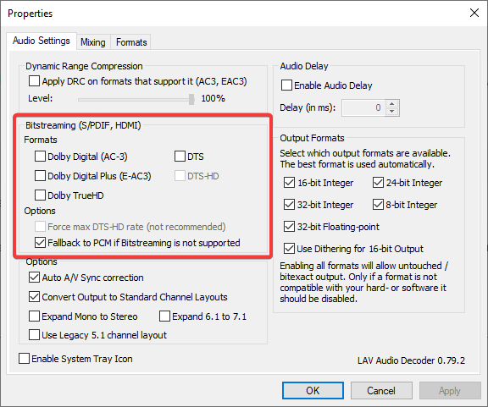This screenshot has width=488, height=407.
Task: Decrease delay with the down spinner arrow
Action: coord(391,112)
